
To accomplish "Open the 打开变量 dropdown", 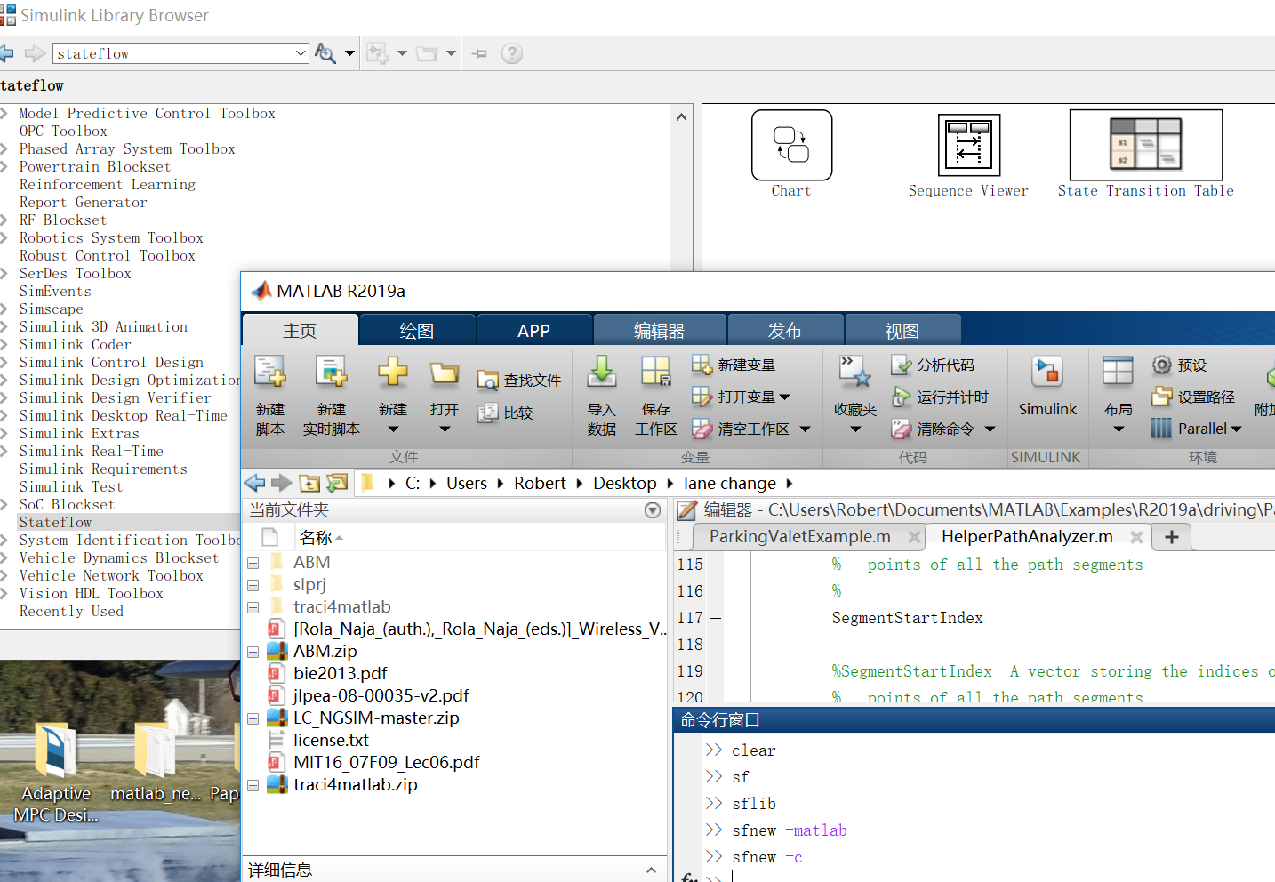I will click(784, 397).
